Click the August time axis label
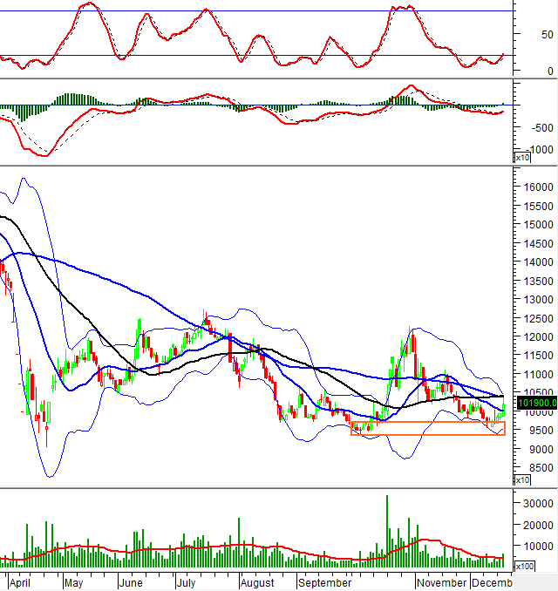The image size is (558, 591). click(256, 582)
